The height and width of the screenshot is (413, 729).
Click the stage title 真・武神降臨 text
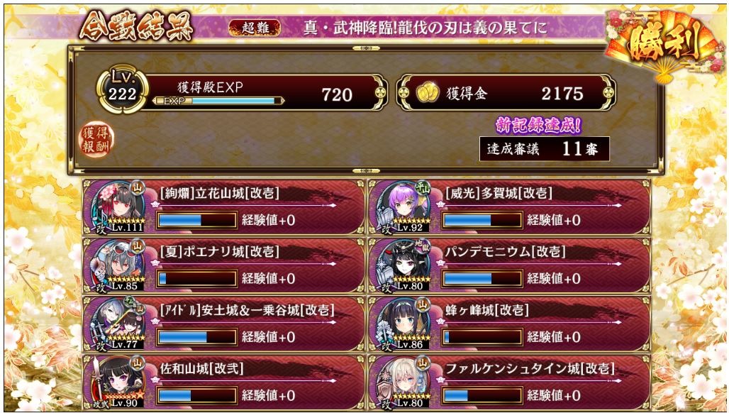click(x=425, y=28)
